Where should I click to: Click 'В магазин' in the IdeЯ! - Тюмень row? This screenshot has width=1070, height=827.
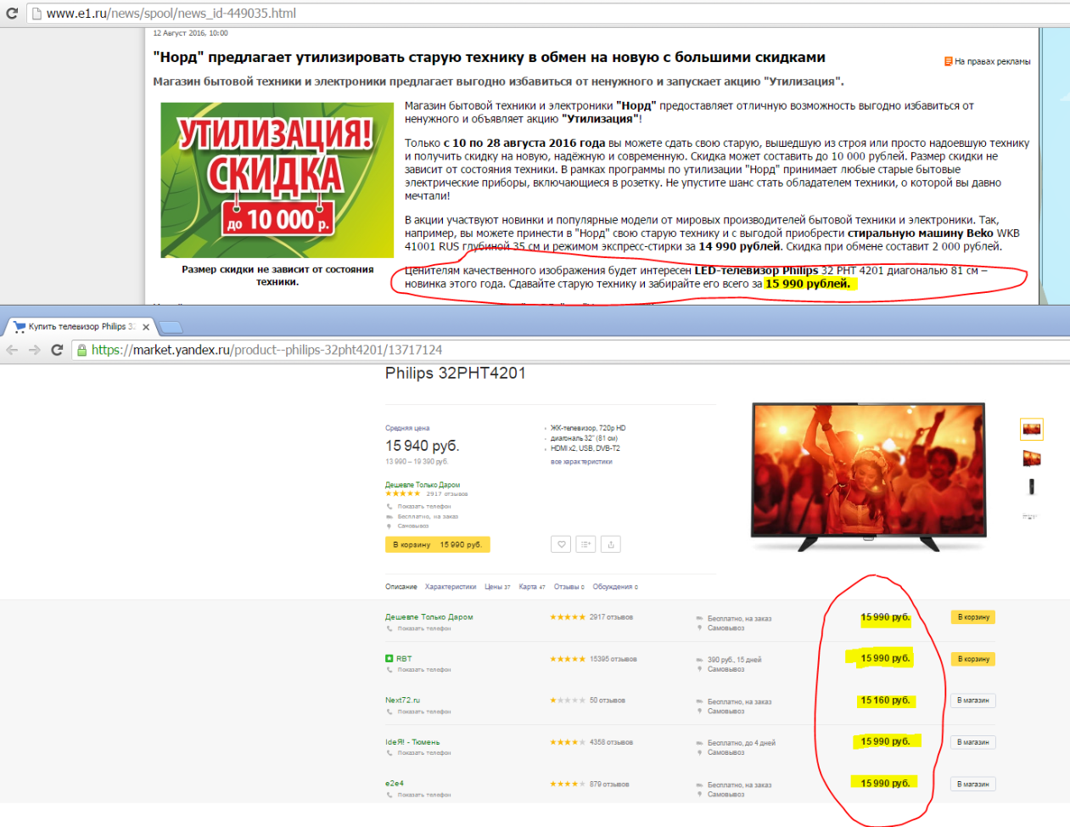click(x=973, y=742)
